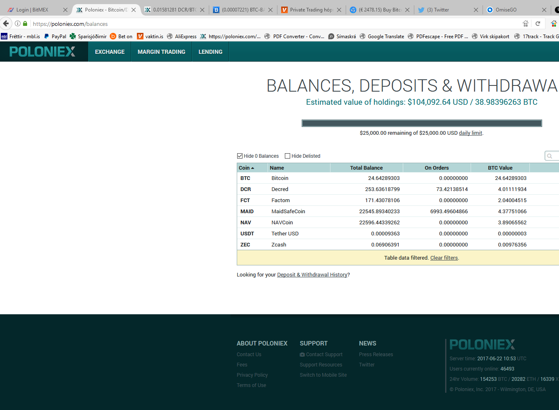559x410 pixels.
Task: Click the Poloniex logo in header
Action: coord(42,52)
